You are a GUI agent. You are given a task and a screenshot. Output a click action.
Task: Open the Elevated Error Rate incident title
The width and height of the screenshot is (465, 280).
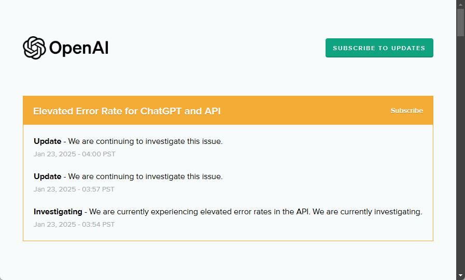(127, 111)
